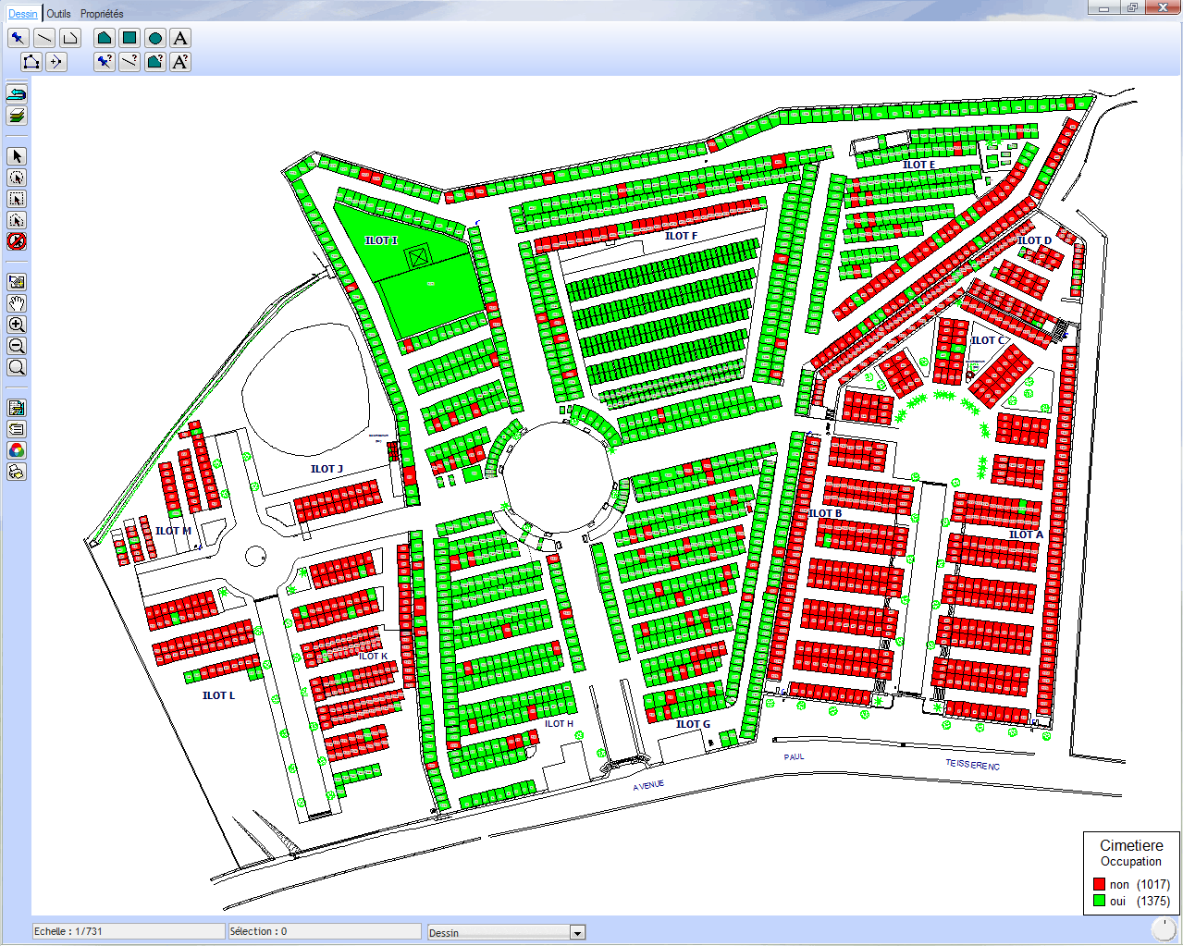Click the Echelle 1/731 scale field
Image resolution: width=1183 pixels, height=946 pixels.
tap(129, 931)
